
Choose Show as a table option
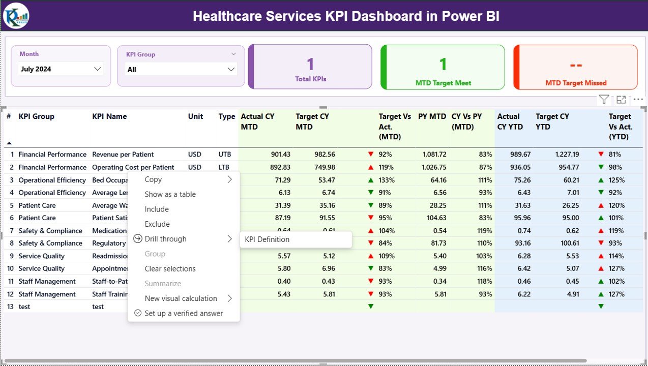170,194
